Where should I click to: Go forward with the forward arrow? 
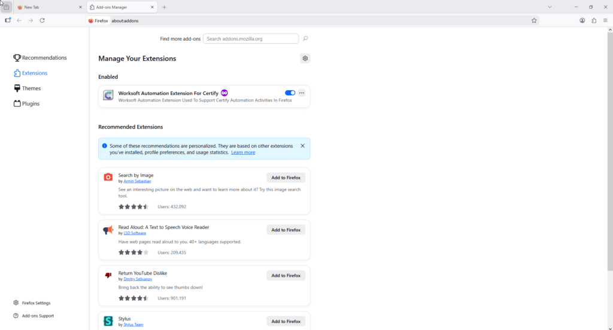point(31,21)
